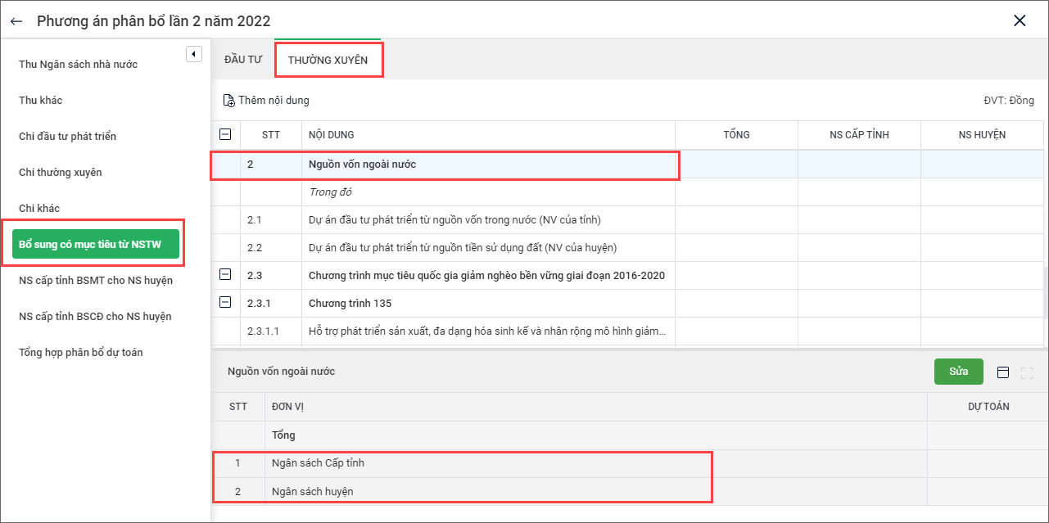
Task: Select the Nguồn vốn ngoài nước row
Action: coord(362,165)
